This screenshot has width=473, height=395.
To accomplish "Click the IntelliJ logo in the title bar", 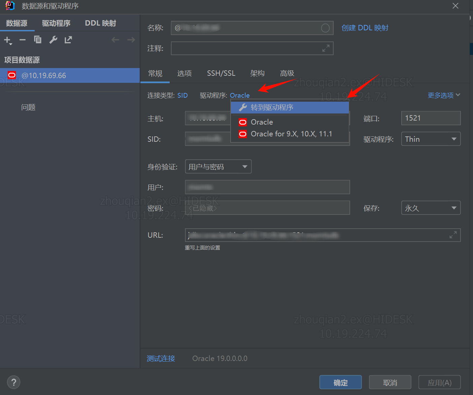I will (10, 6).
